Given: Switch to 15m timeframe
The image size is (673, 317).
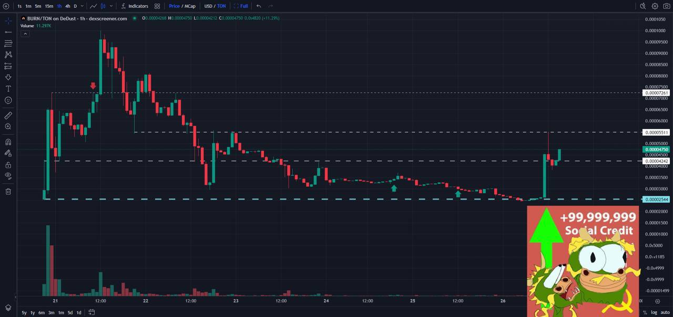Looking at the screenshot, I should coord(49,6).
